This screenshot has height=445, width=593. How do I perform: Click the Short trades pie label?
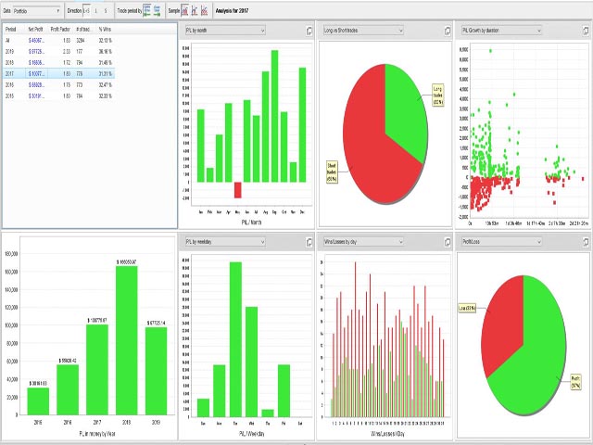pos(332,172)
